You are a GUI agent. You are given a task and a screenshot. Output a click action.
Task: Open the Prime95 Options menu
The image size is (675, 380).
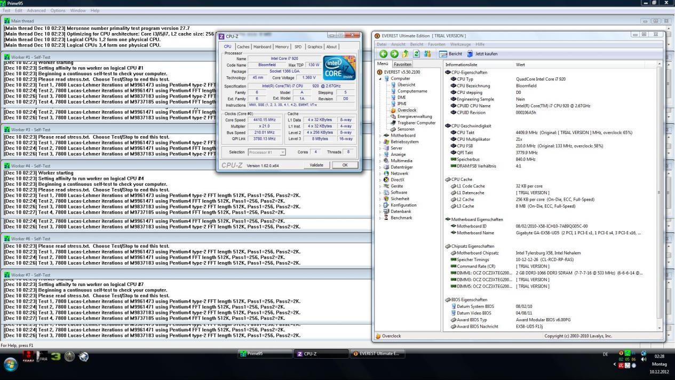point(58,11)
